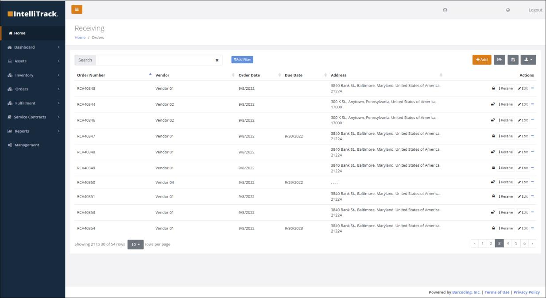The width and height of the screenshot is (546, 298).
Task: Expand the Inventory sidebar menu
Action: tap(33, 75)
